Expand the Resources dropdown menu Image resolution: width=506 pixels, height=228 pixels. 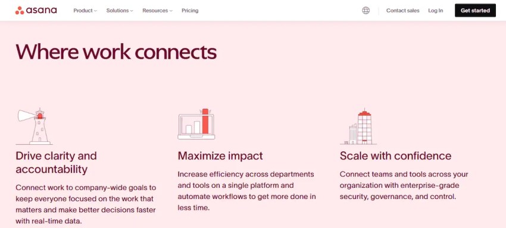158,10
